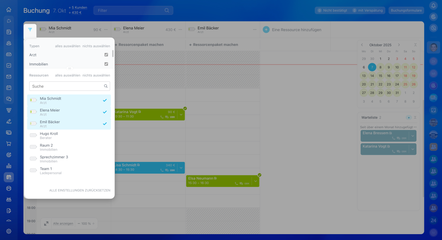
Task: Open the Calendar icon in left sidebar
Action: click(x=9, y=88)
